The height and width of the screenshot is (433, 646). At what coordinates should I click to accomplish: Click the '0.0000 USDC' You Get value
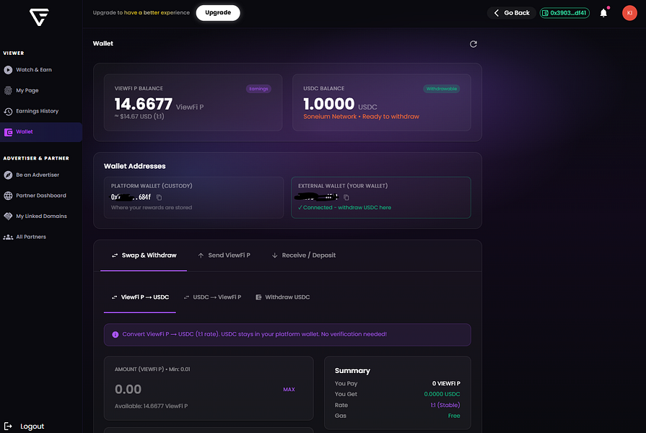442,394
